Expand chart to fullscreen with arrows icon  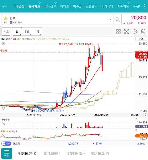127,32
